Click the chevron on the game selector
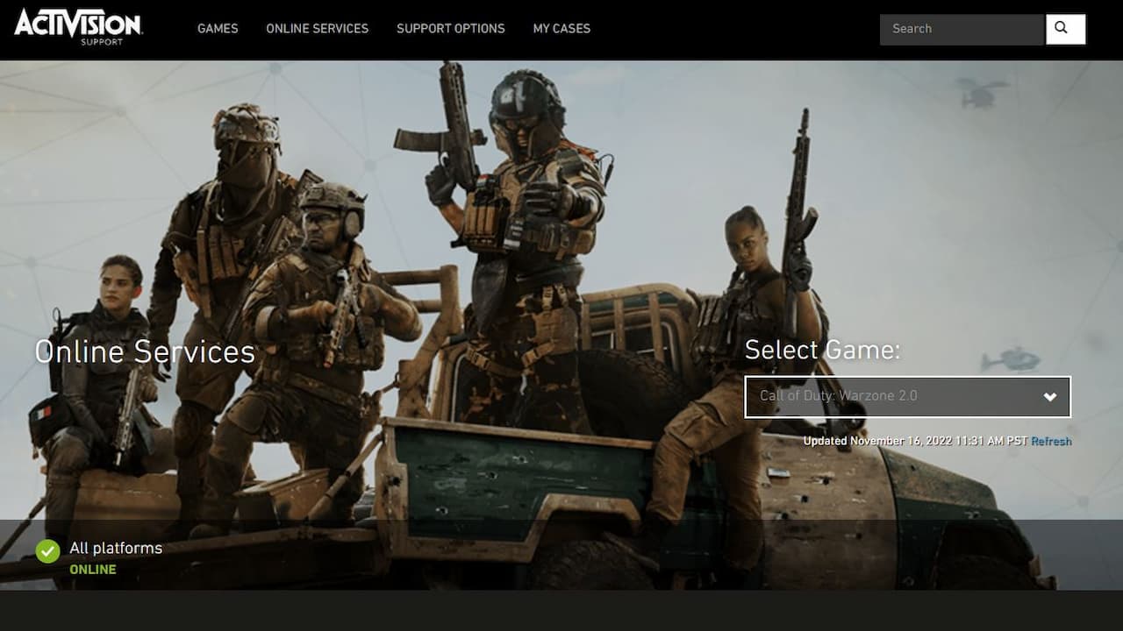The image size is (1123, 631). tap(1049, 396)
